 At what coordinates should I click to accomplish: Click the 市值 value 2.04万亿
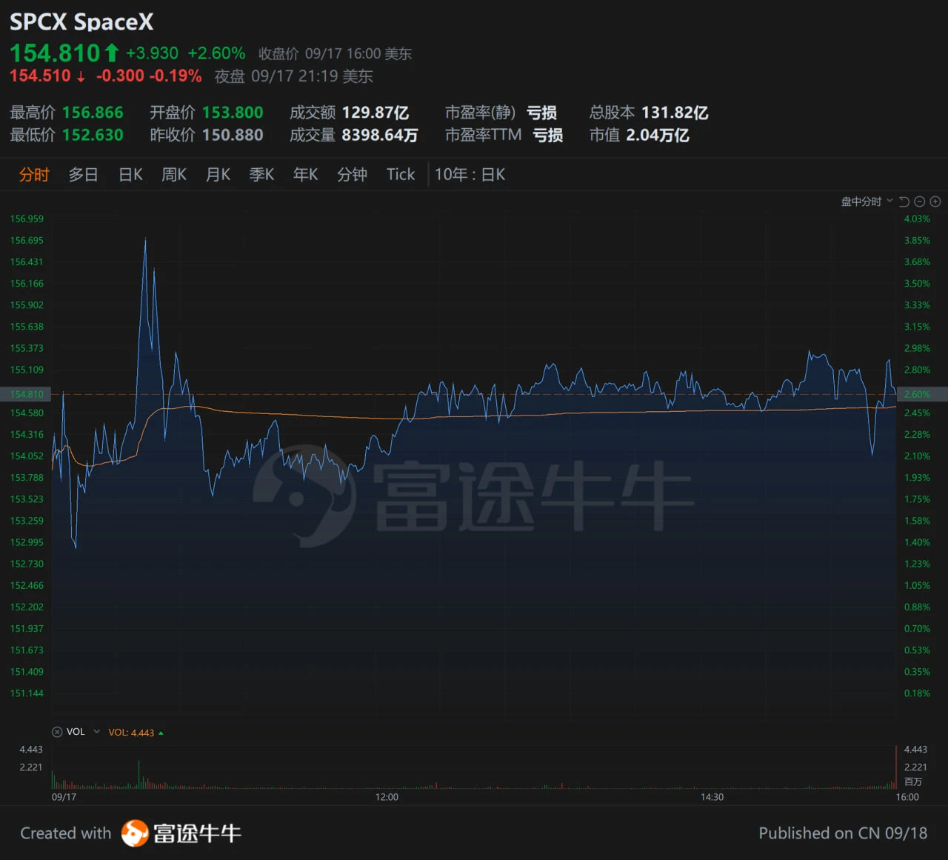point(658,135)
